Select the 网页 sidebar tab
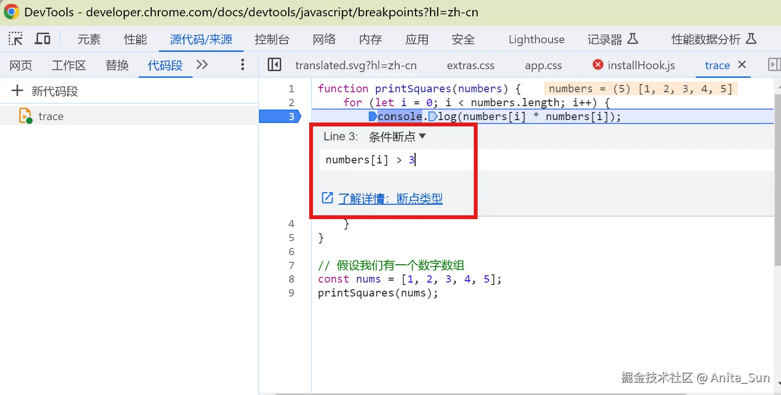 click(x=21, y=65)
